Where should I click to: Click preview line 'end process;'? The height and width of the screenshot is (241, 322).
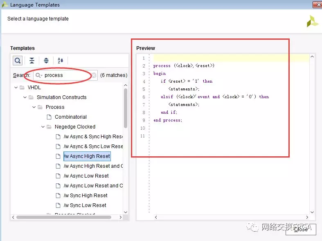(x=168, y=120)
